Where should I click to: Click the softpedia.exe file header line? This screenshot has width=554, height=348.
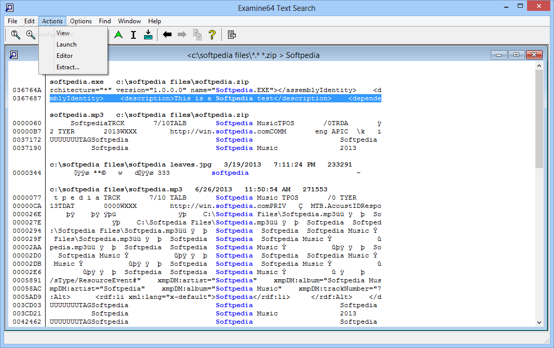[x=149, y=82]
